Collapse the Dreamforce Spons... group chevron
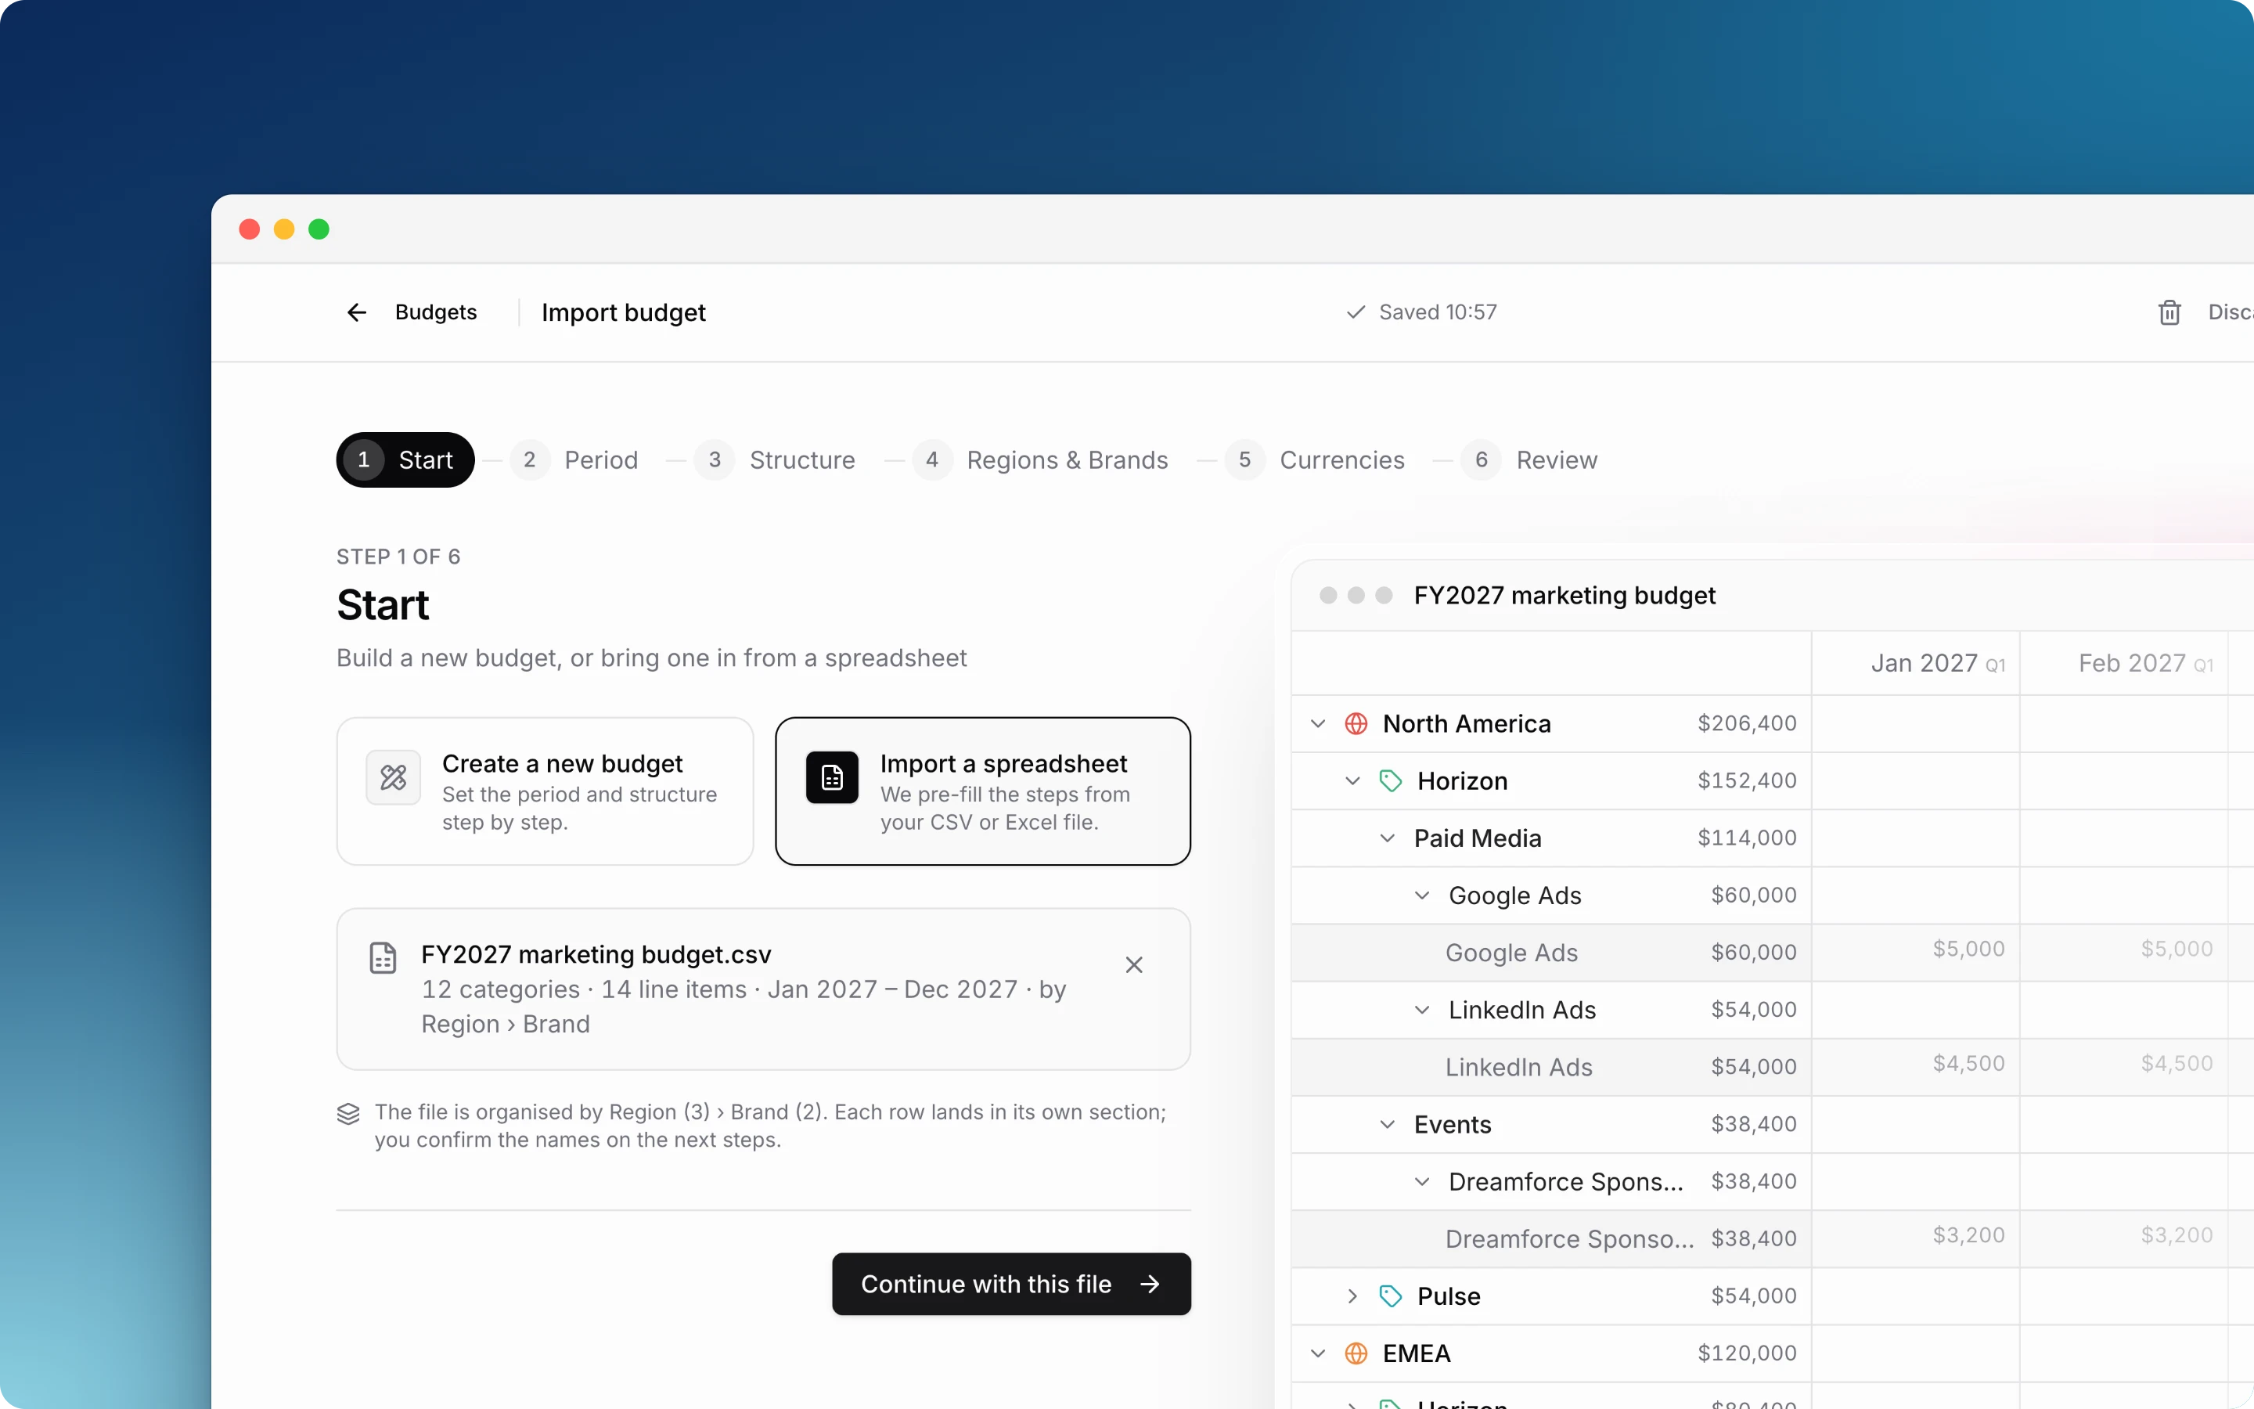Viewport: 2254px width, 1409px height. coord(1421,1182)
